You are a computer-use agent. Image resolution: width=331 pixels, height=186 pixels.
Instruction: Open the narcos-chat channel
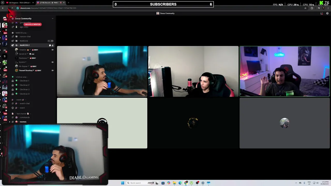point(25,36)
